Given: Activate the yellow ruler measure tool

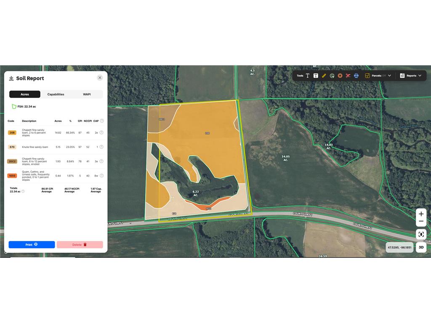Looking at the screenshot, I should (x=324, y=76).
